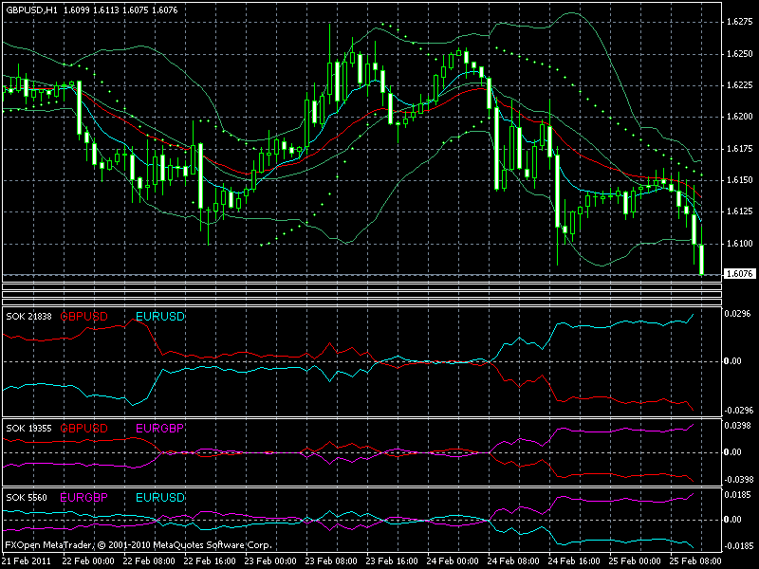Click the SOK 21838 indicator label
Image resolution: width=759 pixels, height=569 pixels.
(28, 317)
